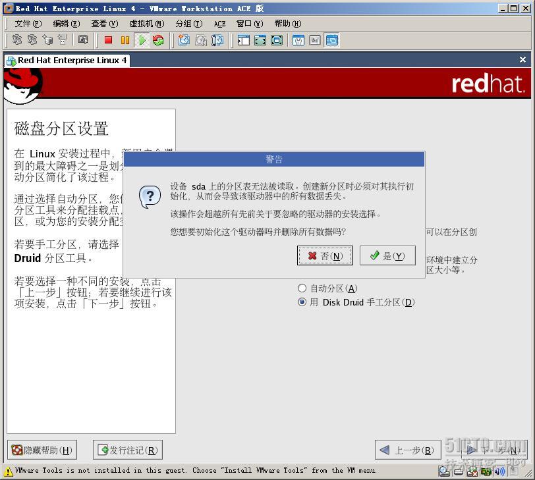This screenshot has width=535, height=480.
Task: Click the appliance view icon
Action: pyautogui.click(x=314, y=40)
